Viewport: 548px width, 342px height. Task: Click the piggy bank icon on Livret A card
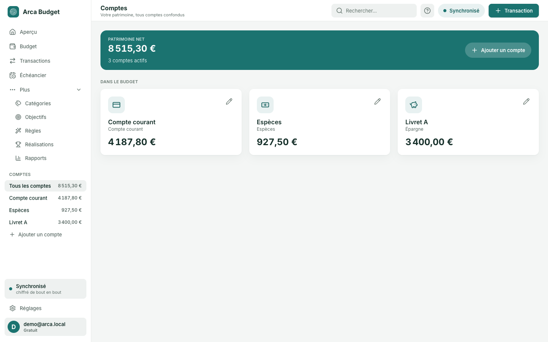point(414,105)
